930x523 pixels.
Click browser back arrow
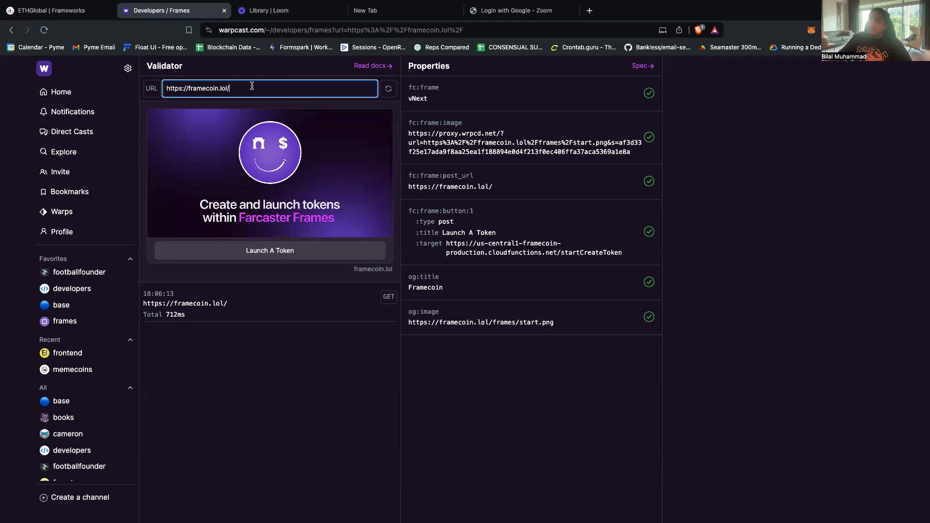pyautogui.click(x=11, y=30)
